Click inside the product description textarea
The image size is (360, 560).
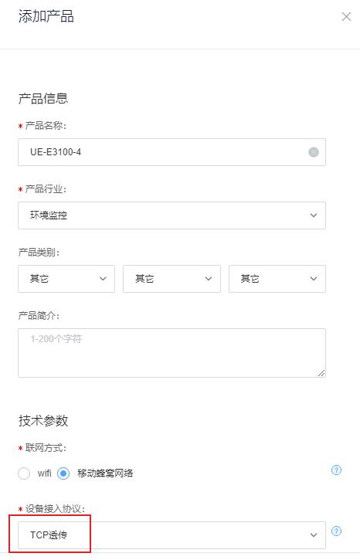click(172, 353)
